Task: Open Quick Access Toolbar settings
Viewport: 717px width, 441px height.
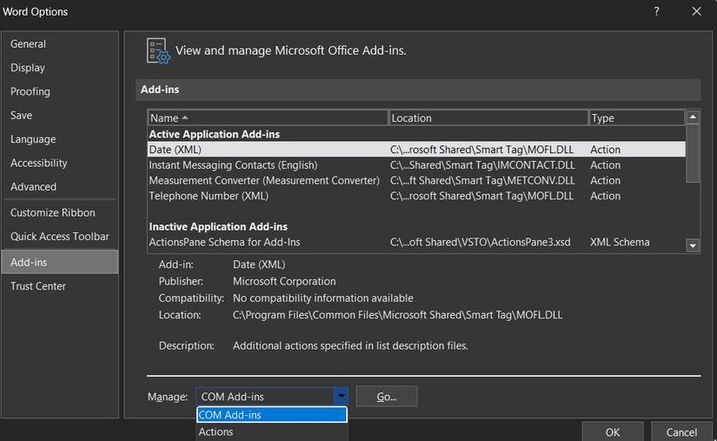Action: point(59,237)
